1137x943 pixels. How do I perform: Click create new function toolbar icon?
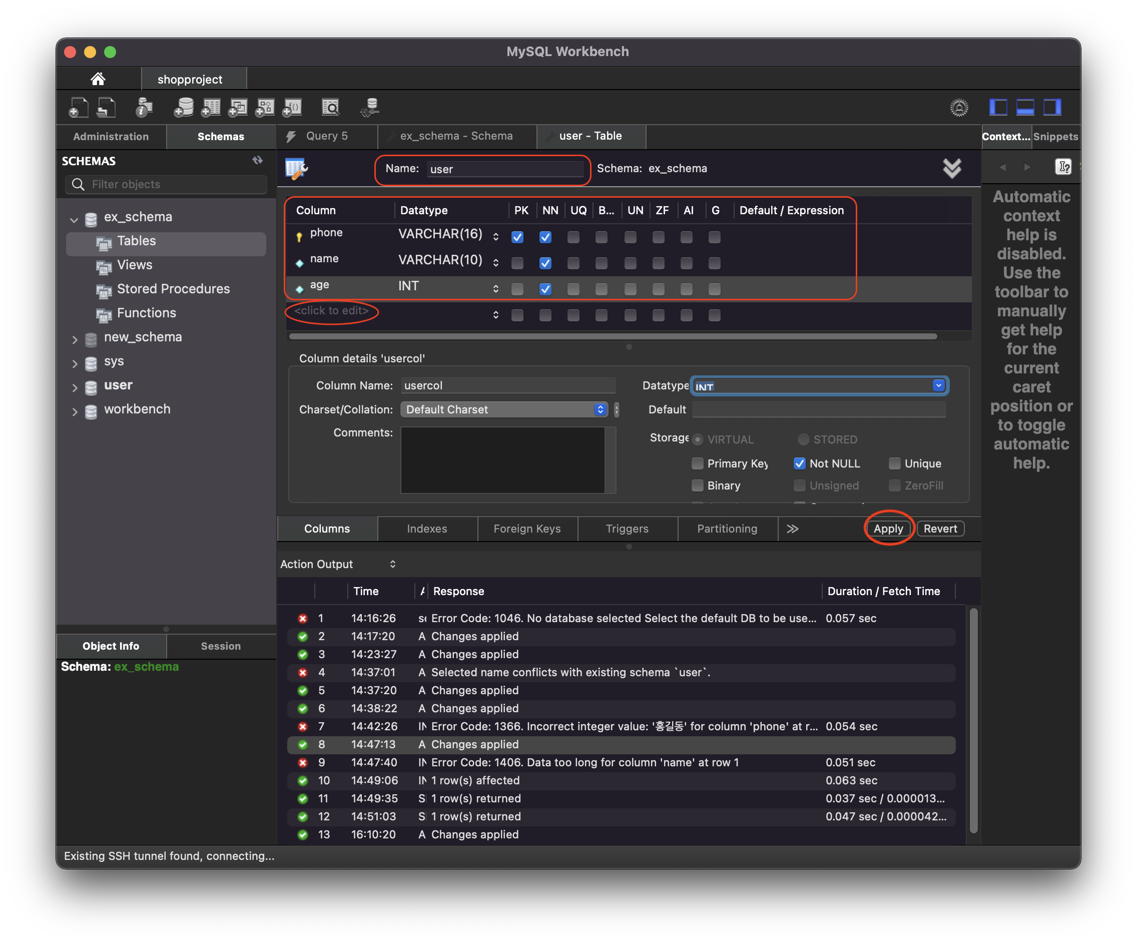[x=292, y=107]
